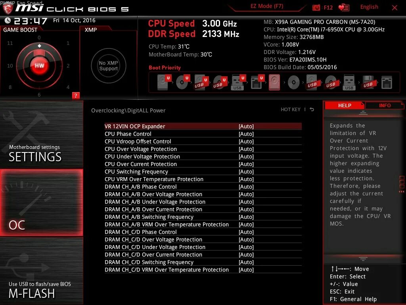Select the last legacy network boot icon
406x305 pixels.
pos(387,82)
